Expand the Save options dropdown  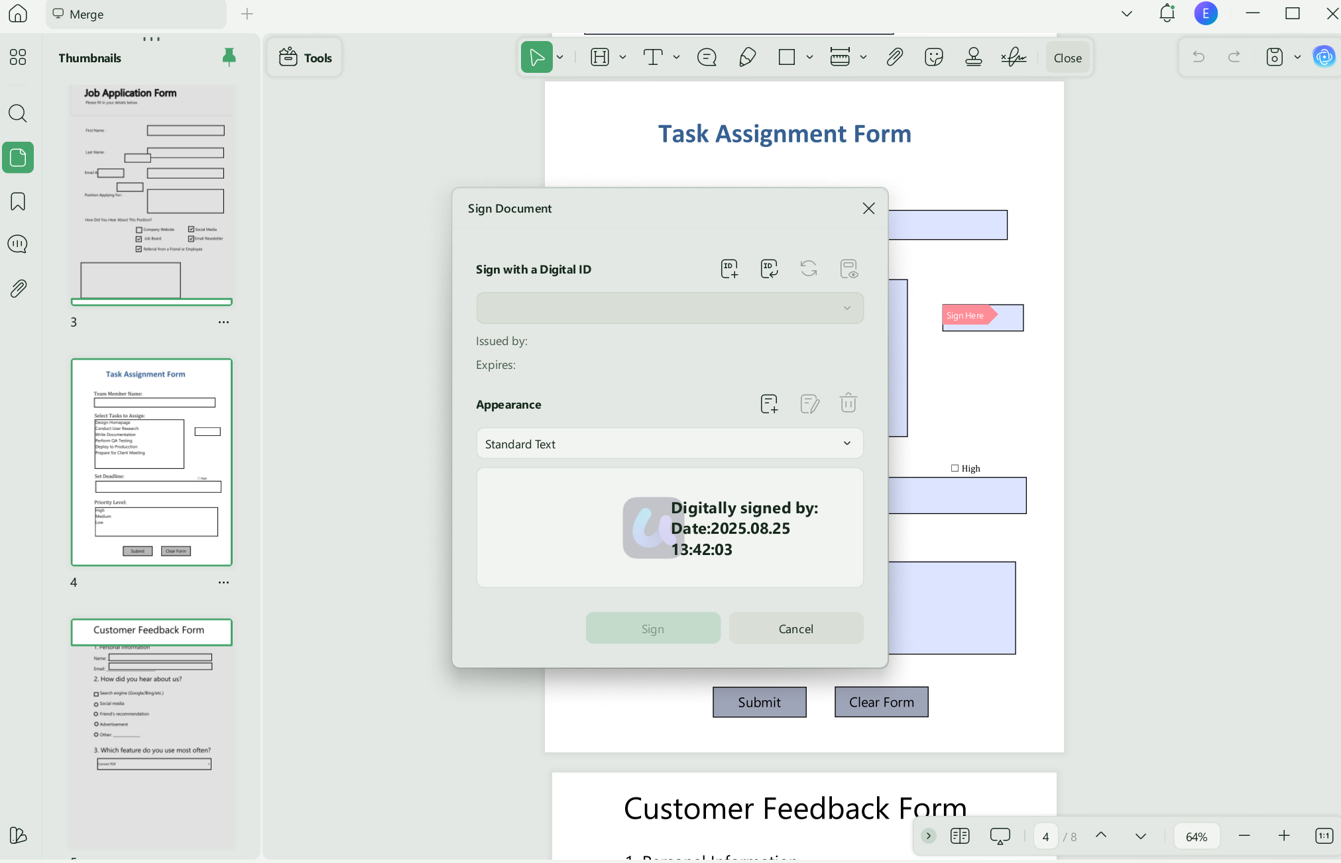click(x=1297, y=57)
